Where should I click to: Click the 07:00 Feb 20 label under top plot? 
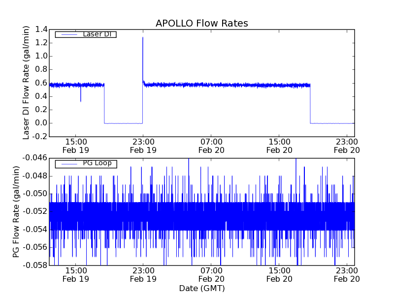click(x=211, y=146)
